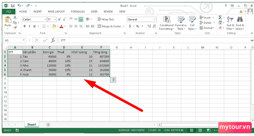Click the Decrease Decimal icon

[x=154, y=26]
